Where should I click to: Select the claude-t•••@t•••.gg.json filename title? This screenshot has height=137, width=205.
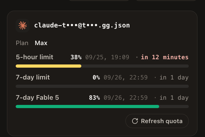tap(82, 25)
